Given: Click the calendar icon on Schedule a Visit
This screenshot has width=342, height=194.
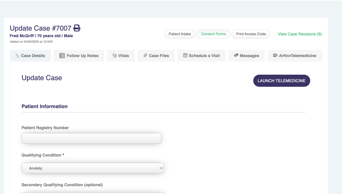Looking at the screenshot, I should [x=185, y=55].
